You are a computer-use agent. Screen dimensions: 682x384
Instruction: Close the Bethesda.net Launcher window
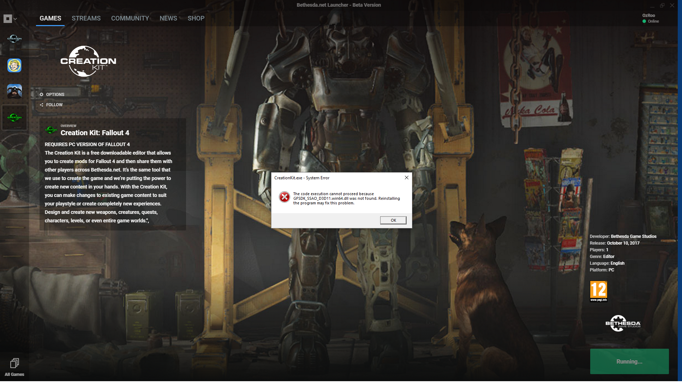(x=672, y=5)
